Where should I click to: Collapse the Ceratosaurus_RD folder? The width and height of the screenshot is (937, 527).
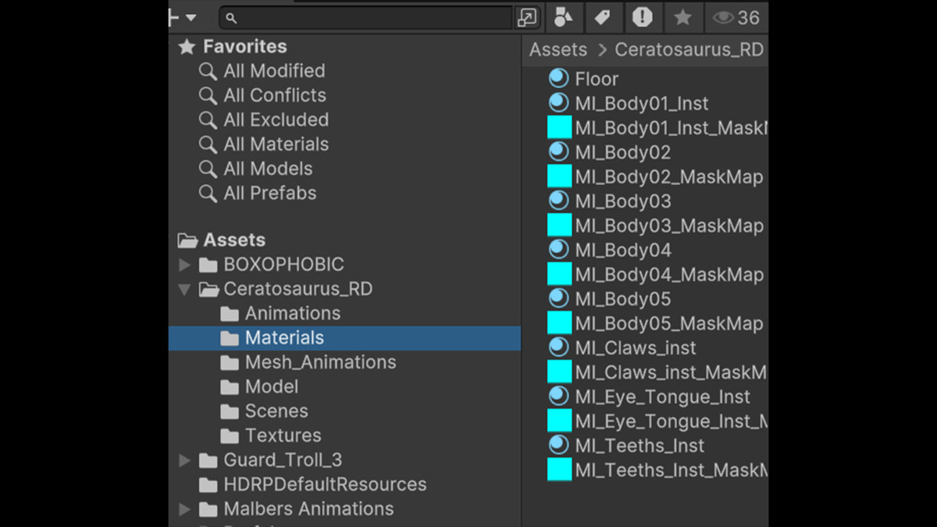[185, 289]
